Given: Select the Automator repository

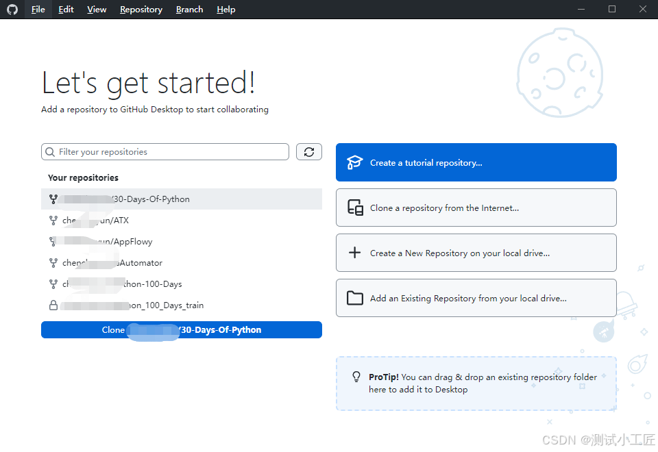Looking at the screenshot, I should tap(181, 263).
